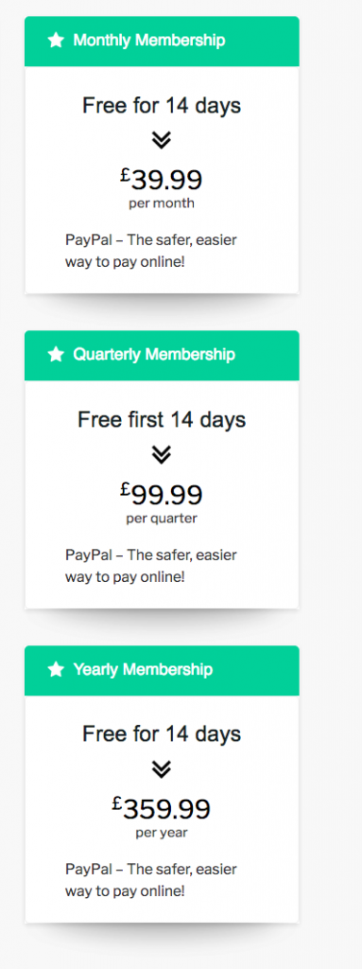Image resolution: width=362 pixels, height=969 pixels.
Task: Click the £99.99 price
Action: tap(162, 494)
